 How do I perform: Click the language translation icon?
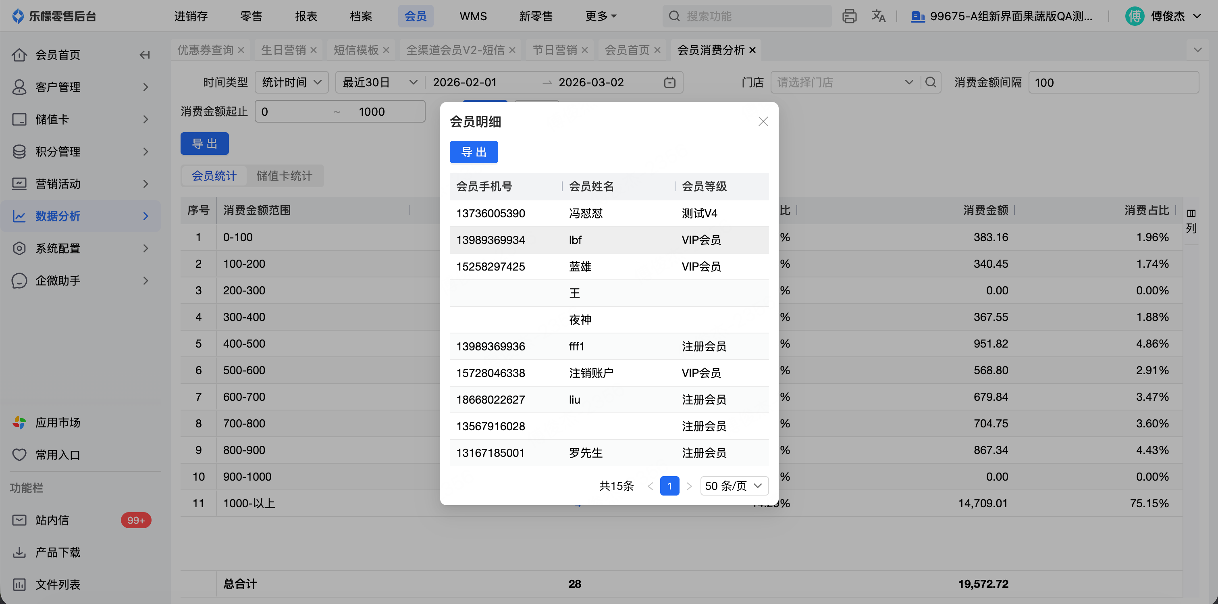tap(878, 17)
